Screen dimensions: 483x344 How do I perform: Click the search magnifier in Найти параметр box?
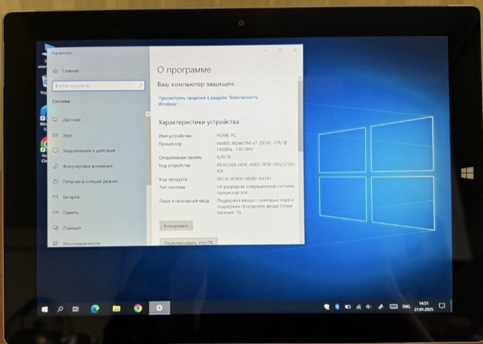coord(141,85)
